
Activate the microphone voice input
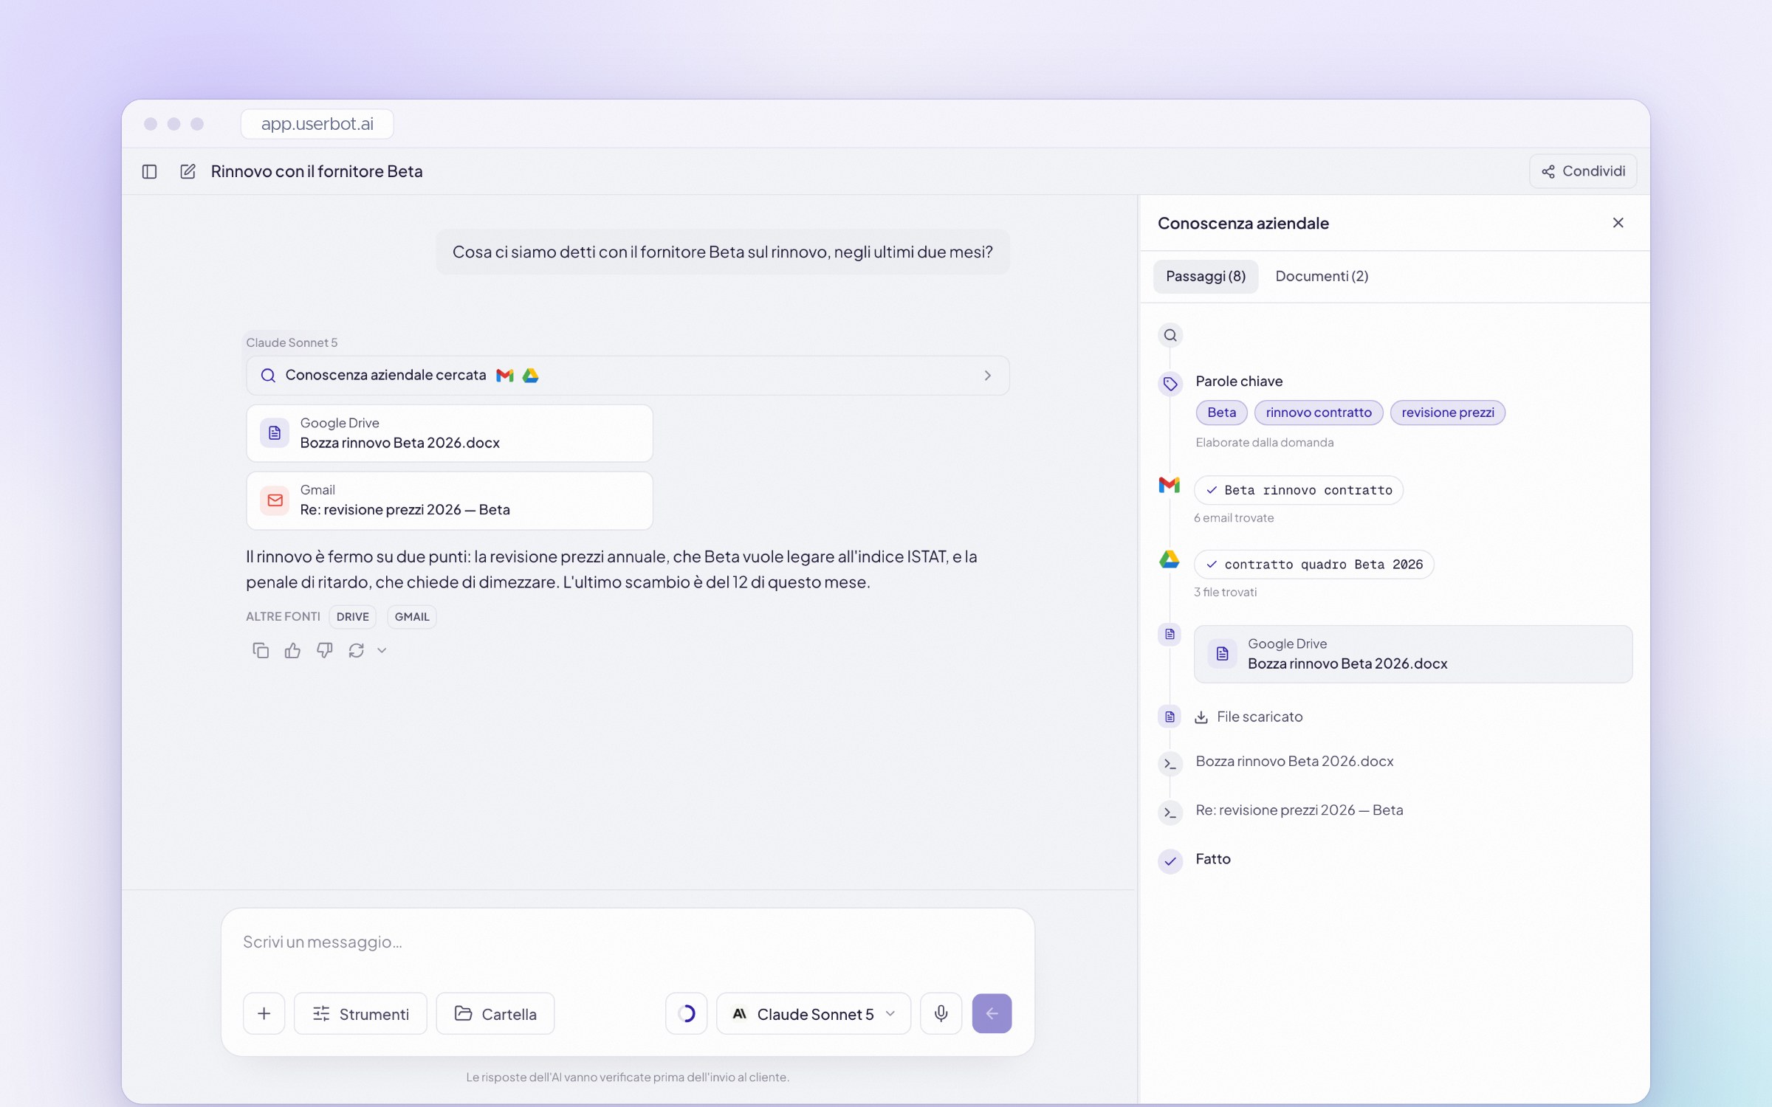[x=941, y=1014]
